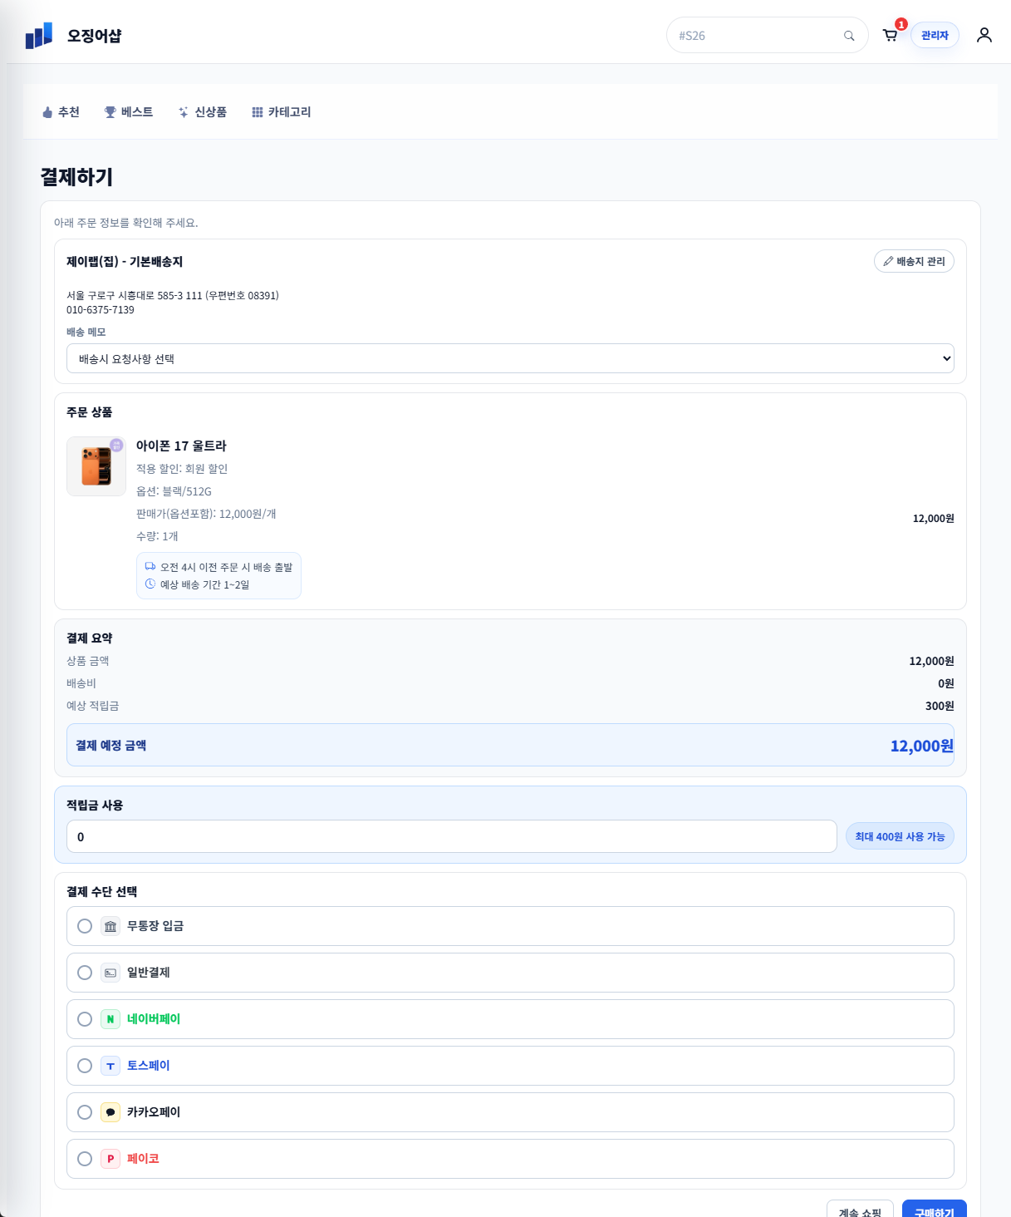Click the search magnifier icon
Viewport: 1011px width, 1217px height.
click(x=848, y=36)
